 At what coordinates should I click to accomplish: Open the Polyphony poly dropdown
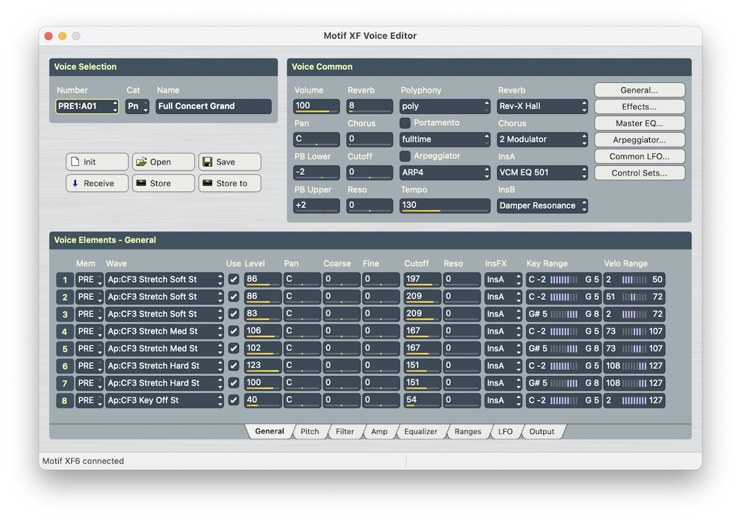click(444, 106)
